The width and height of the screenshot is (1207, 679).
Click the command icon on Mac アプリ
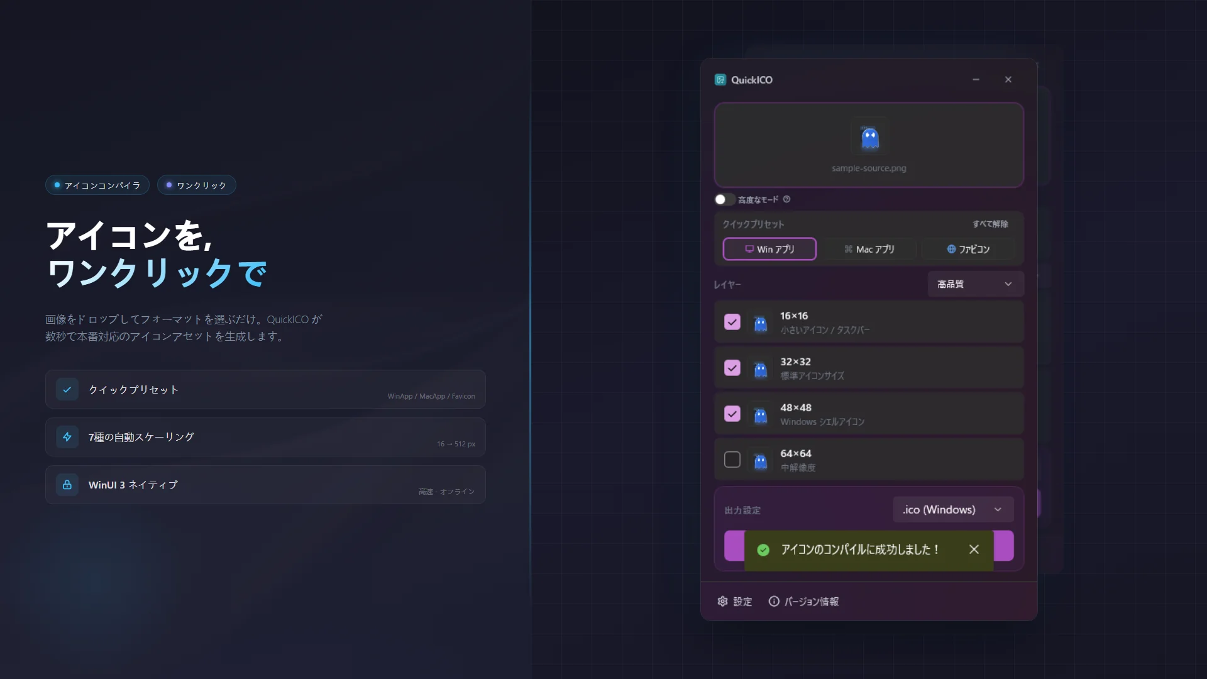849,249
